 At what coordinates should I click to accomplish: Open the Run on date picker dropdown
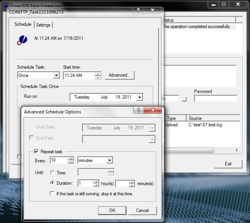pyautogui.click(x=139, y=97)
